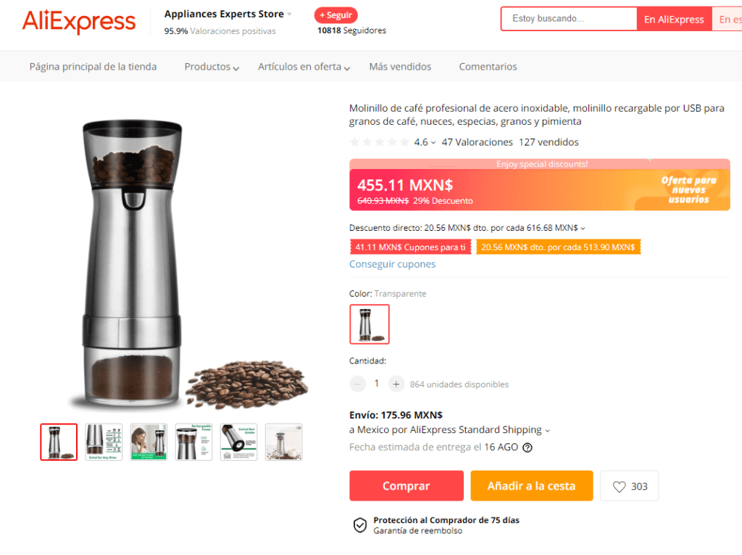Image resolution: width=742 pixels, height=555 pixels.
Task: Expand Descuento directo details arrow
Action: [583, 229]
